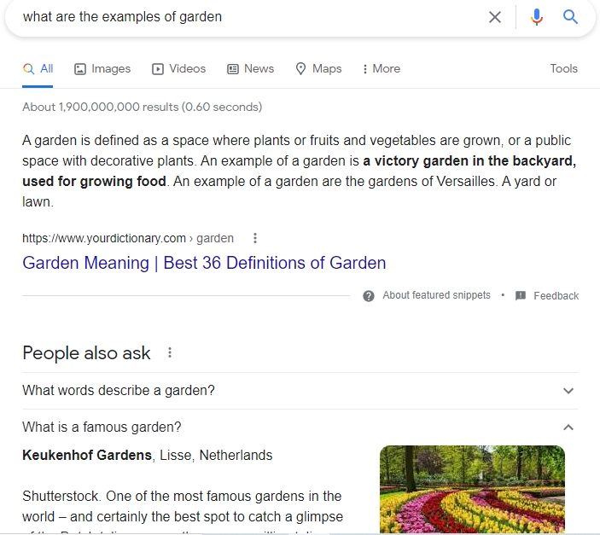Viewport: 600px width, 535px height.
Task: Click the Keukenhof Gardens tulip thumbnail
Action: [x=472, y=489]
